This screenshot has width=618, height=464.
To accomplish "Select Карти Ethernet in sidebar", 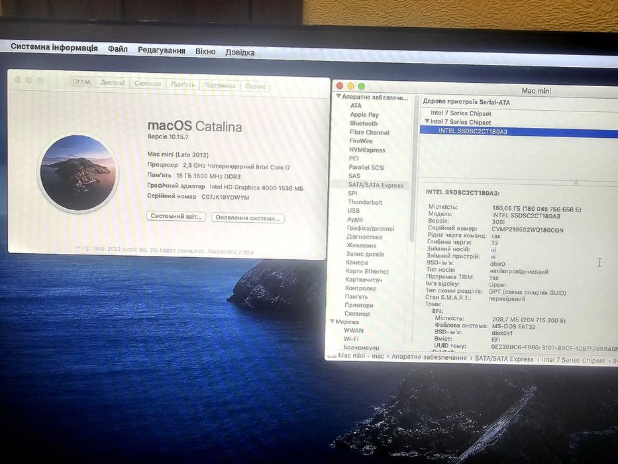I will 367,272.
